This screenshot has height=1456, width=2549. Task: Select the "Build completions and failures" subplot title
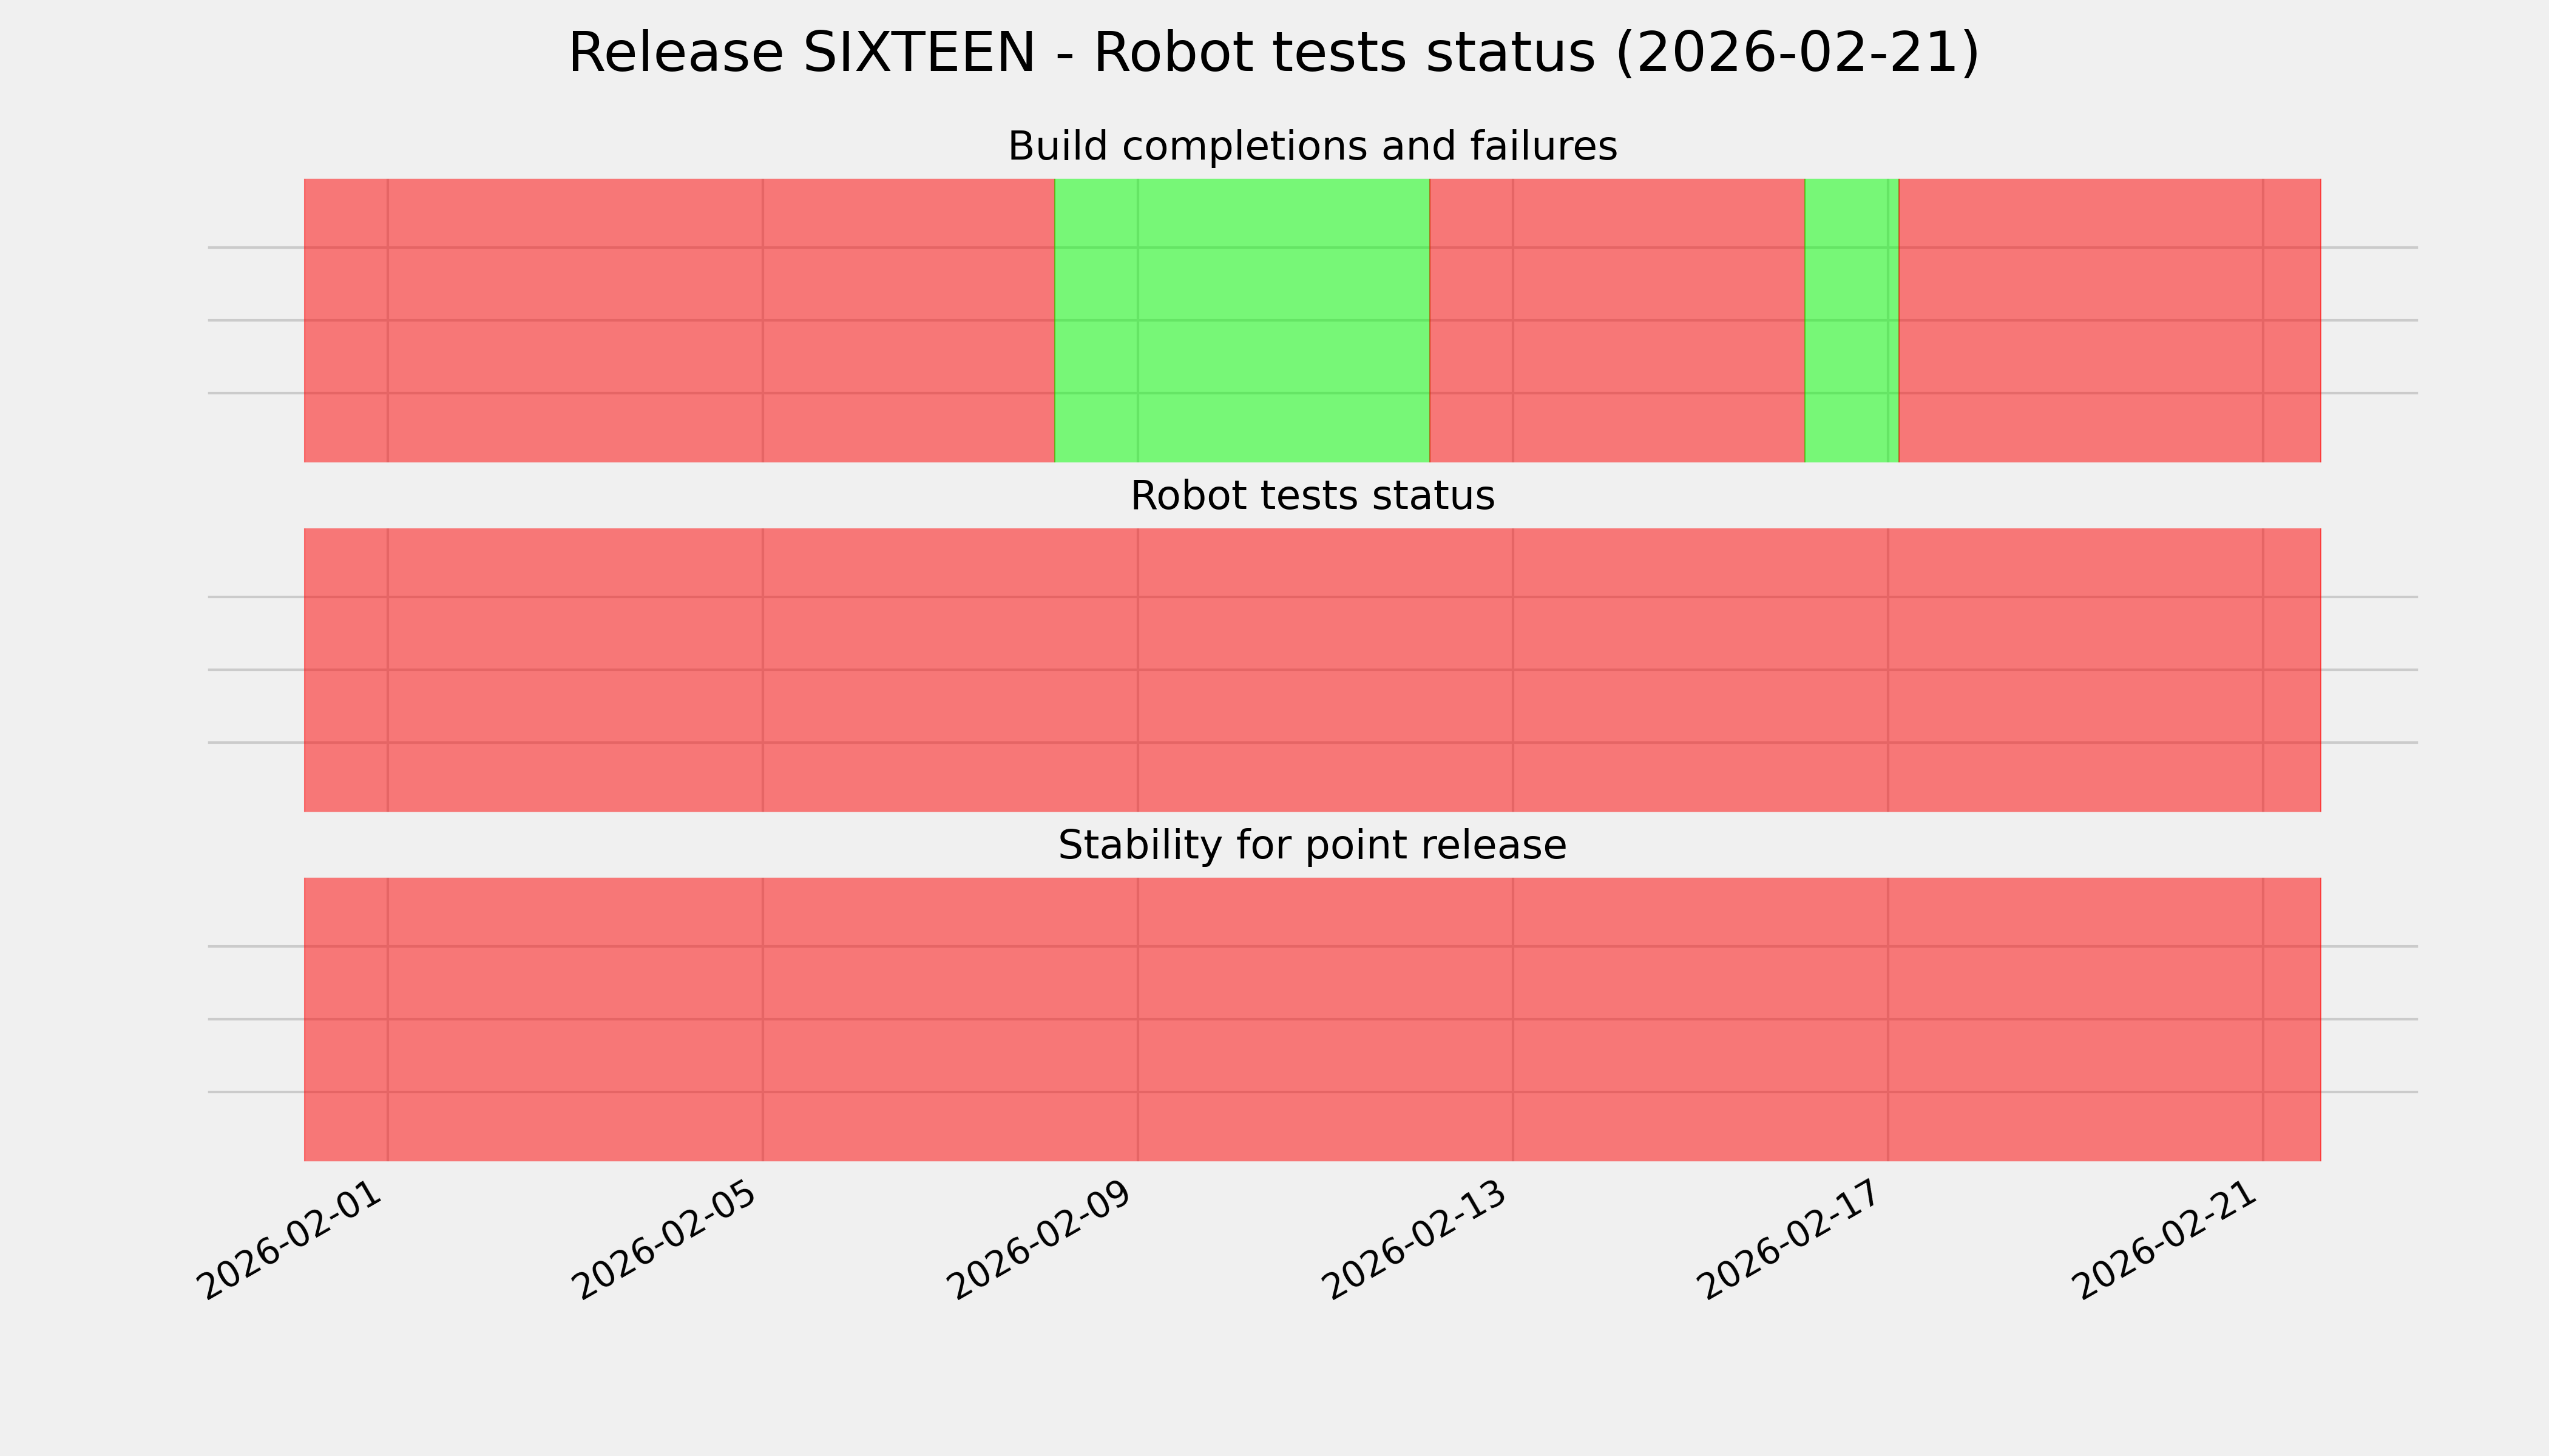1312,147
